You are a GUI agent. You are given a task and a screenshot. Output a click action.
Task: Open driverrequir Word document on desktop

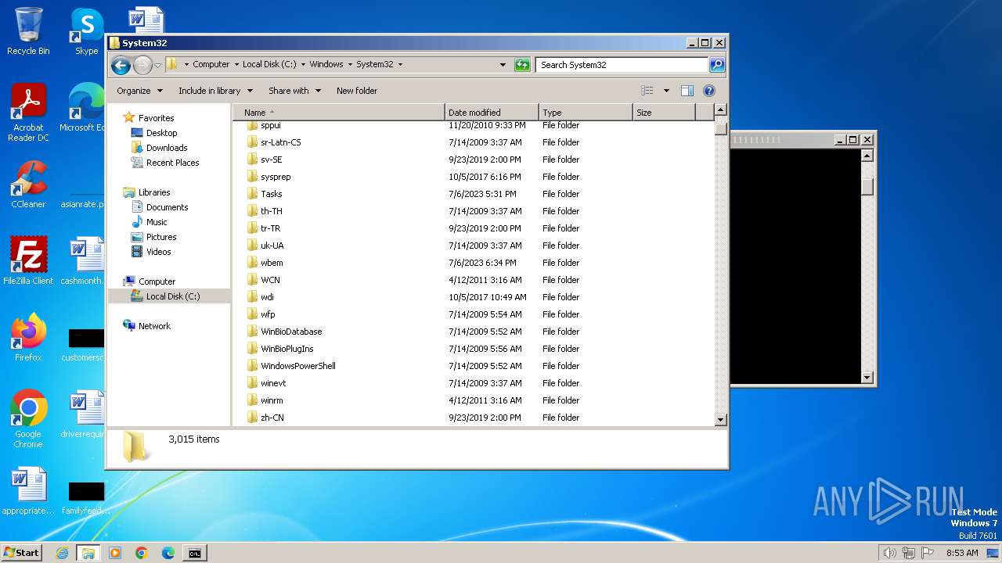[x=82, y=414]
